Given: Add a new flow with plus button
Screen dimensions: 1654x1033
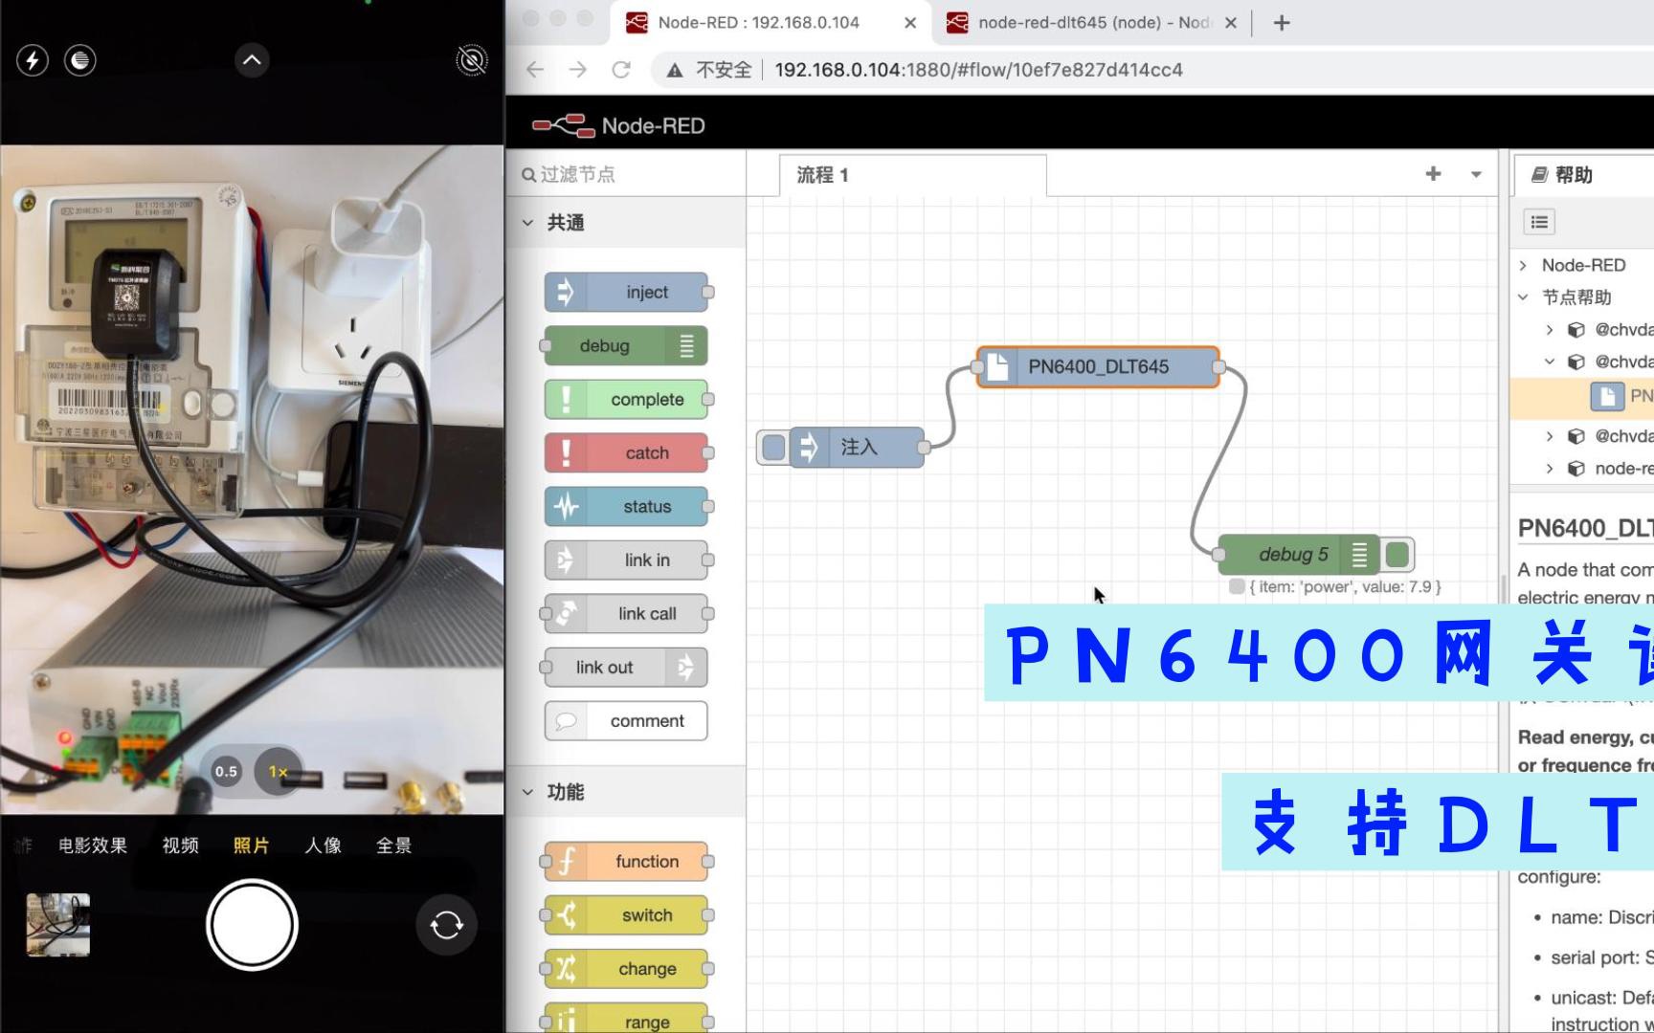Looking at the screenshot, I should [1433, 174].
